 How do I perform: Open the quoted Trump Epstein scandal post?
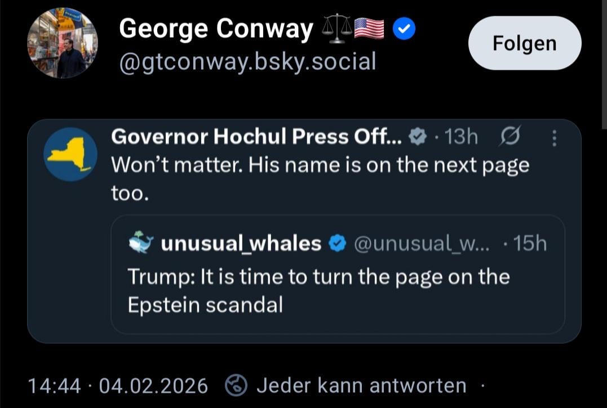click(x=318, y=290)
